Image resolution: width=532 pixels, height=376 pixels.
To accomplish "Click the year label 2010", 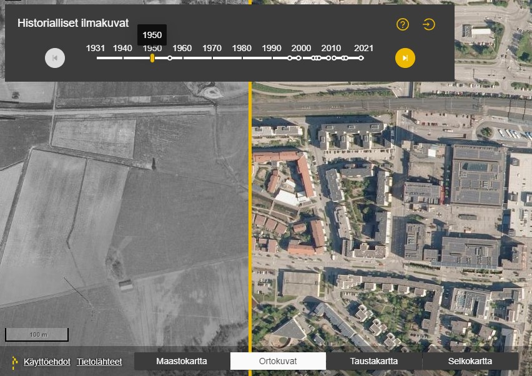I will (331, 48).
